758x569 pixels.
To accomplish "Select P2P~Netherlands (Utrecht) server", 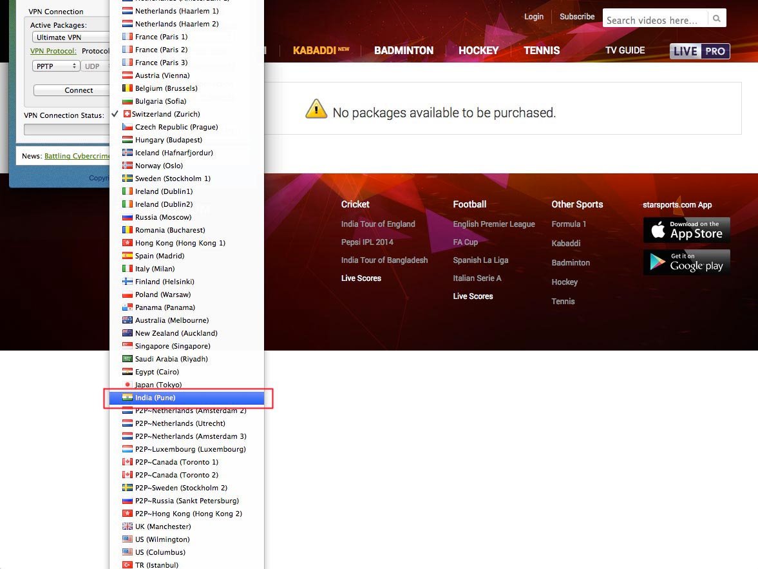I will tap(187, 423).
